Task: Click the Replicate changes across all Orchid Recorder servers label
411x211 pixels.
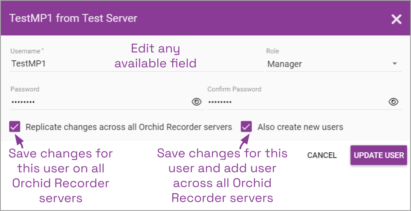Action: click(x=129, y=127)
